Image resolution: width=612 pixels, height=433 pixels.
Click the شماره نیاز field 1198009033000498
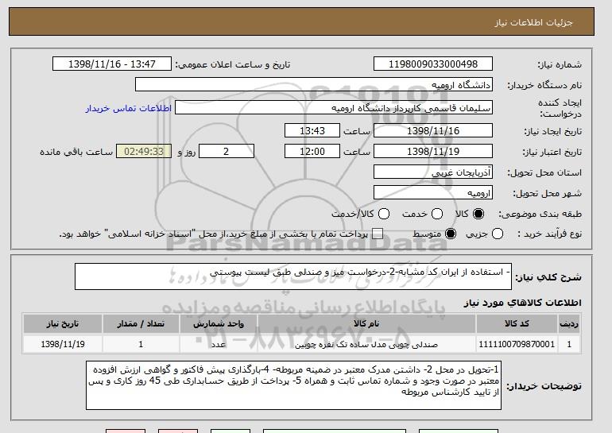pyautogui.click(x=433, y=64)
